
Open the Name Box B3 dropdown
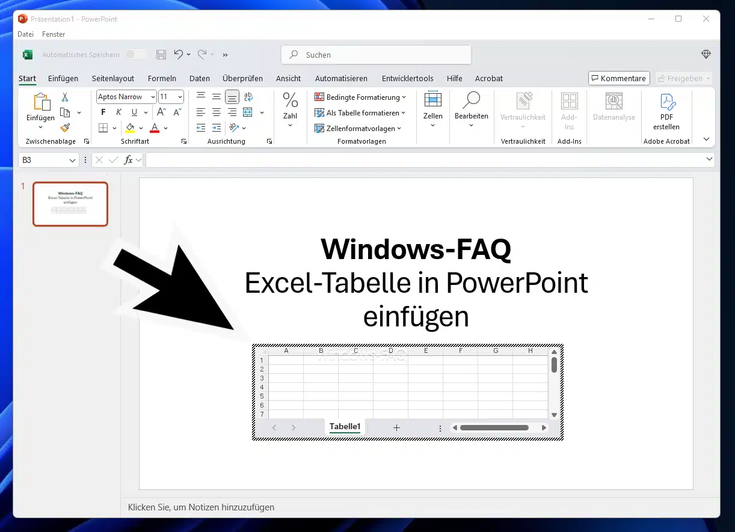73,160
